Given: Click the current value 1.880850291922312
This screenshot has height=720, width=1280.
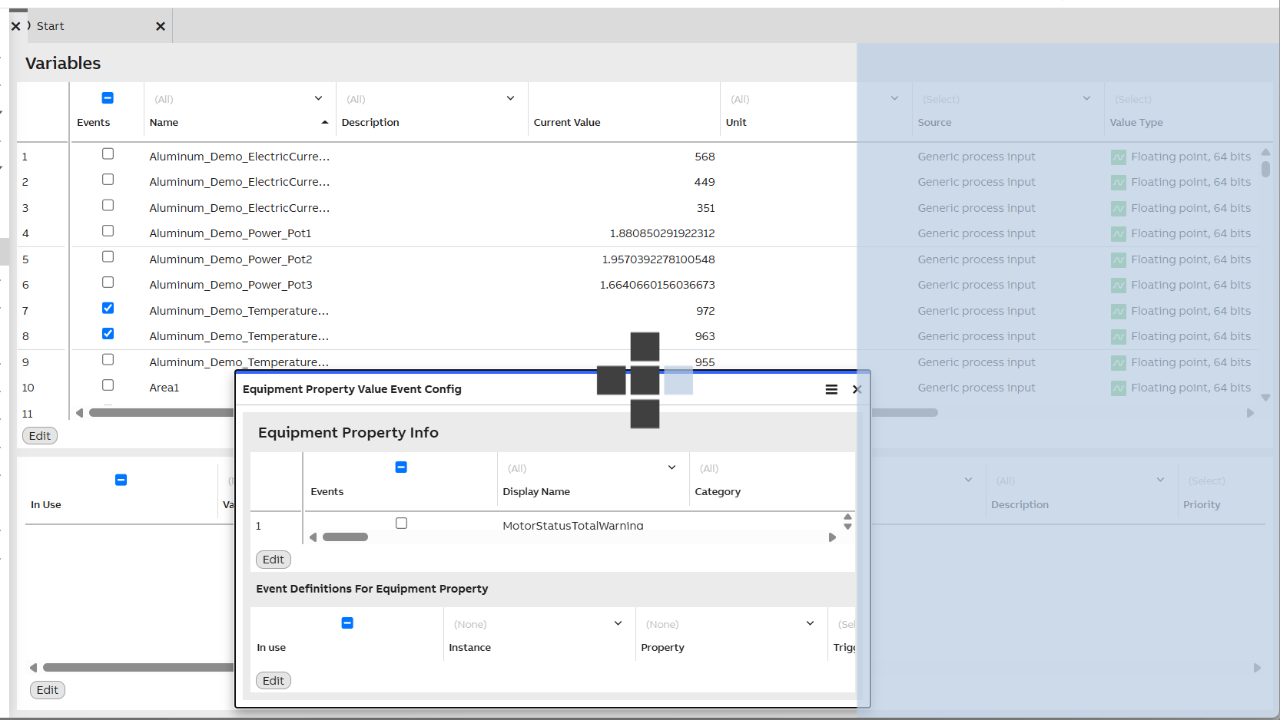Looking at the screenshot, I should [662, 233].
